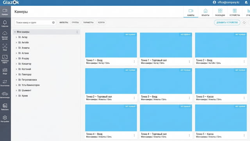Viewport: 250px width, 141px height.
Task: Open the Услуги filter
Action: 101,23
